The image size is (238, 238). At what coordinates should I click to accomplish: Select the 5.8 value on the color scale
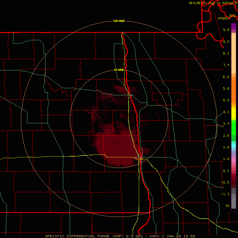(x=226, y=89)
